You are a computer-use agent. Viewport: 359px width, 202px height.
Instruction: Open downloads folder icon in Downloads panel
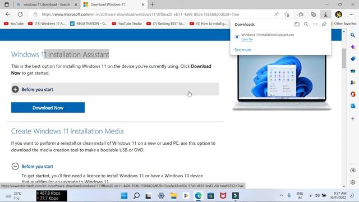coord(297,24)
